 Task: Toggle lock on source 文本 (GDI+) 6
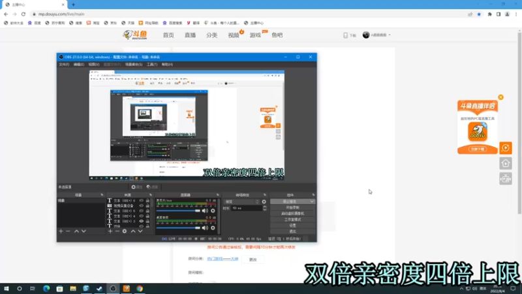tap(147, 201)
